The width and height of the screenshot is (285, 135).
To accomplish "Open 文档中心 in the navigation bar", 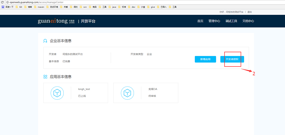I will (248, 21).
